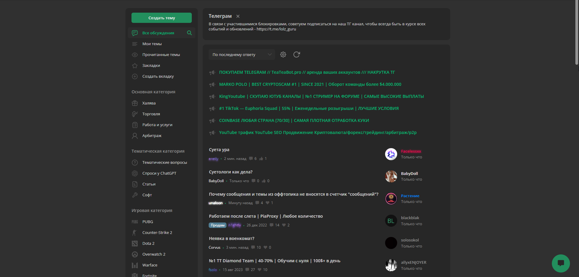This screenshot has height=277, width=579.
Task: Open the Counter-Strike 2 category
Action: tap(157, 233)
